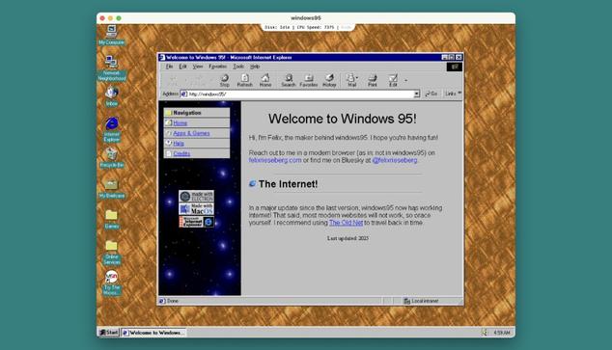Go to Home via toolbar icon
This screenshot has height=350, width=612.
point(265,80)
